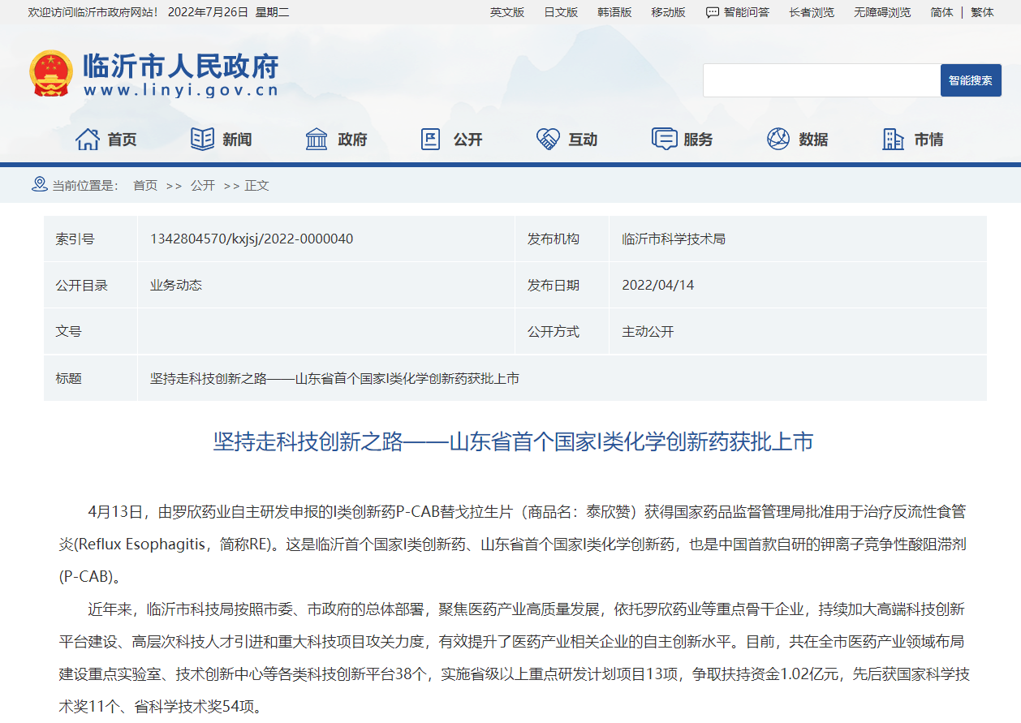Click the home (首页) house icon

87,140
